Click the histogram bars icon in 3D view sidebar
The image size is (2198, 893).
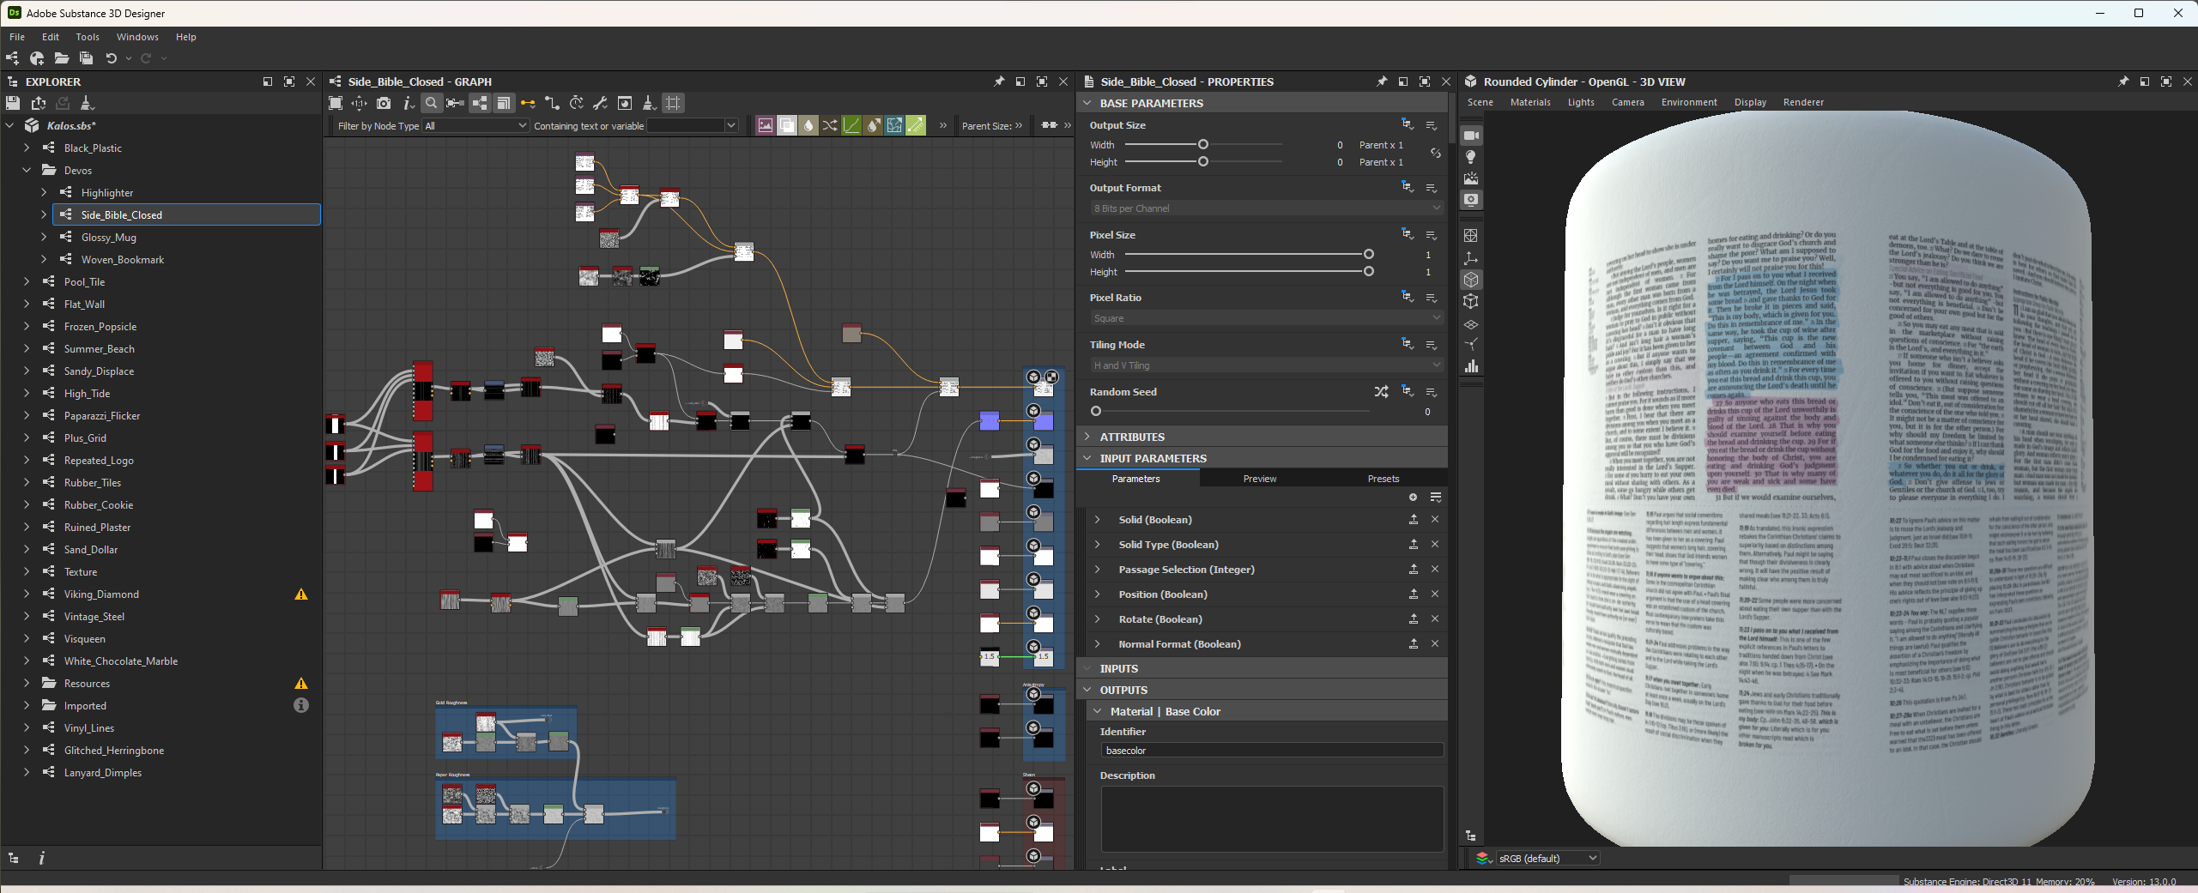tap(1471, 366)
